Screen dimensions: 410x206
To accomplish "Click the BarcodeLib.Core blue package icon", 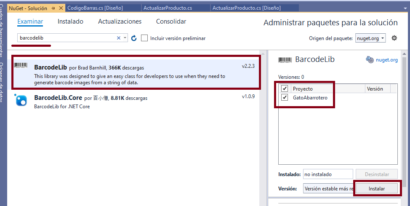I will [21, 100].
